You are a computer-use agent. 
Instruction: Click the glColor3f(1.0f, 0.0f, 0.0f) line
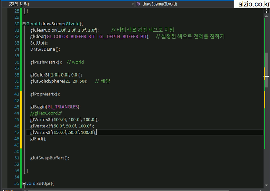(56, 75)
